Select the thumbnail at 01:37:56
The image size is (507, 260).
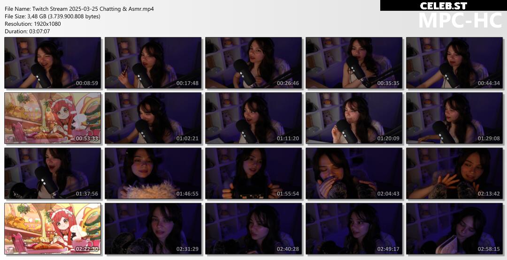[x=53, y=173]
